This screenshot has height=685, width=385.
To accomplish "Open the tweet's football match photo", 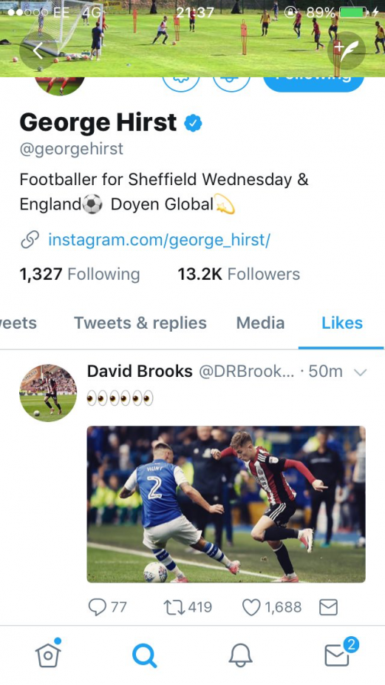I will (x=226, y=504).
